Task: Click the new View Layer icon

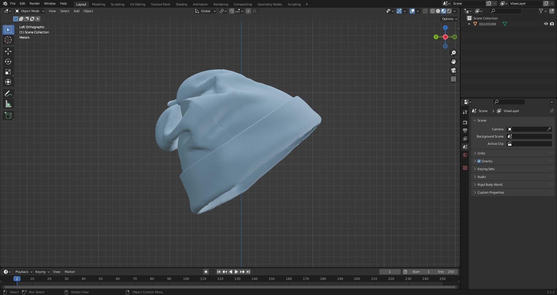Action: click(546, 3)
